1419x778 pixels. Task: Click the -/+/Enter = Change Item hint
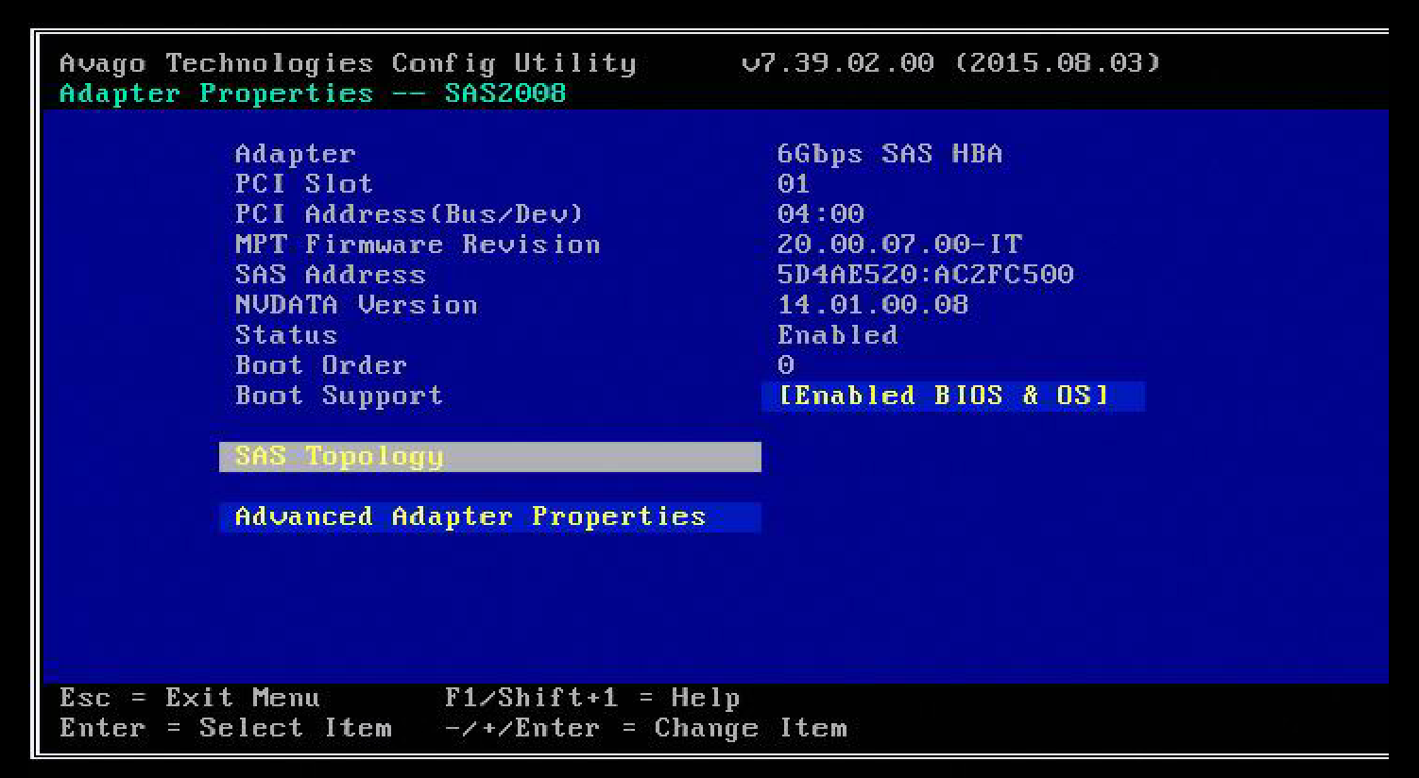click(645, 728)
